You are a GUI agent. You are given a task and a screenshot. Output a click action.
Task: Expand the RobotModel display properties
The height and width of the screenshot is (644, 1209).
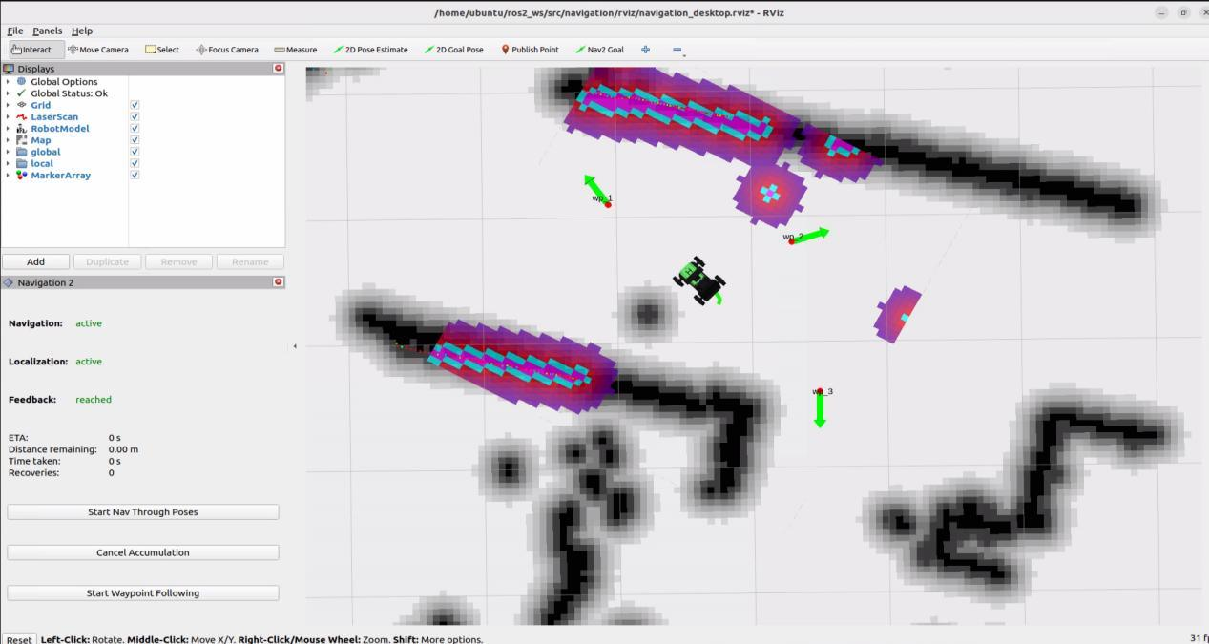(9, 128)
